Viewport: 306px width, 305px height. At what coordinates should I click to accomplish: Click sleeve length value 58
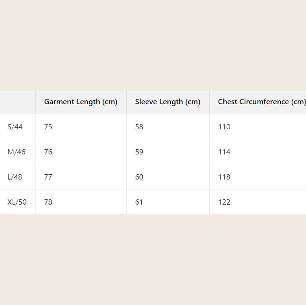pyautogui.click(x=139, y=127)
